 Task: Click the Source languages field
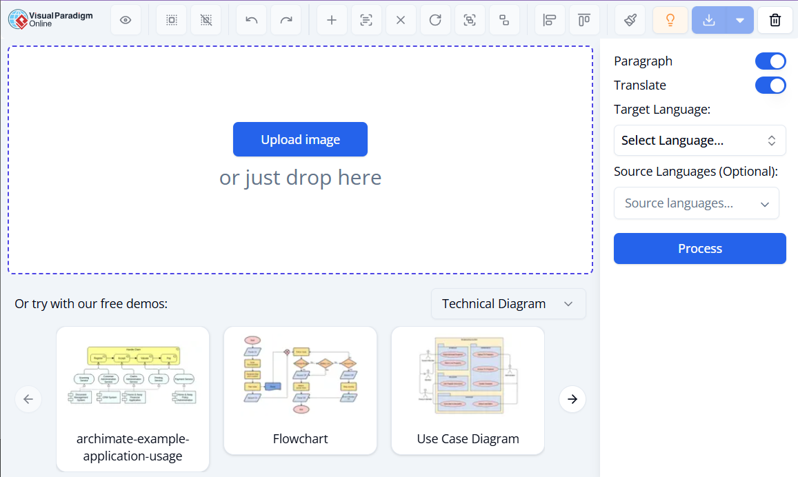(696, 203)
